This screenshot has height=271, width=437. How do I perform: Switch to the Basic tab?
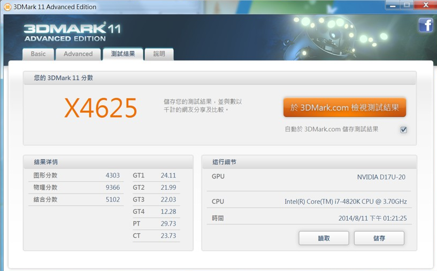tap(38, 54)
